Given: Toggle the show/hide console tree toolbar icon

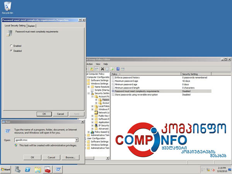Looking at the screenshot, I should pyautogui.click(x=96, y=69).
